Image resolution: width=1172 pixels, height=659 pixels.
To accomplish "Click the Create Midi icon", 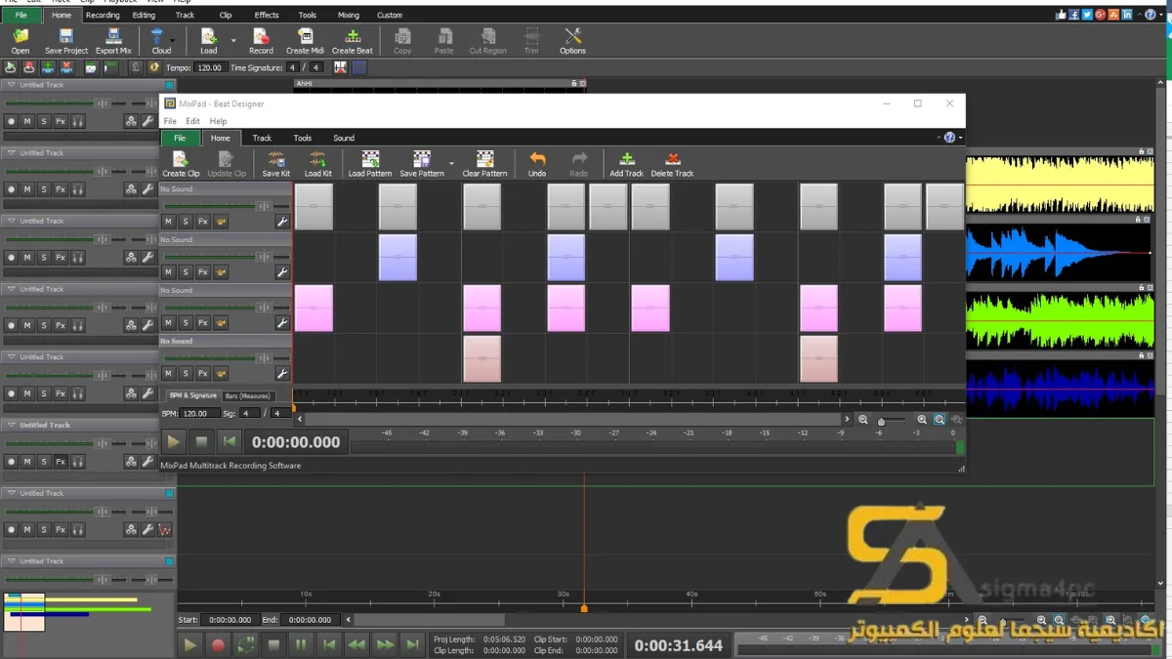I will click(x=305, y=40).
